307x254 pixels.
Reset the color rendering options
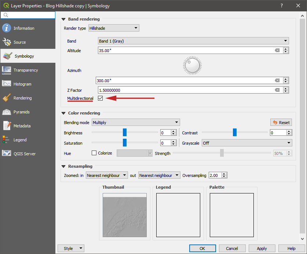tap(281, 122)
